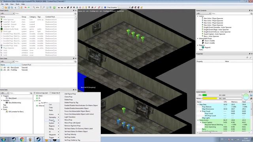The height and width of the screenshot is (142, 253).
Task: Open the Tools menu
Action: coord(17,4)
